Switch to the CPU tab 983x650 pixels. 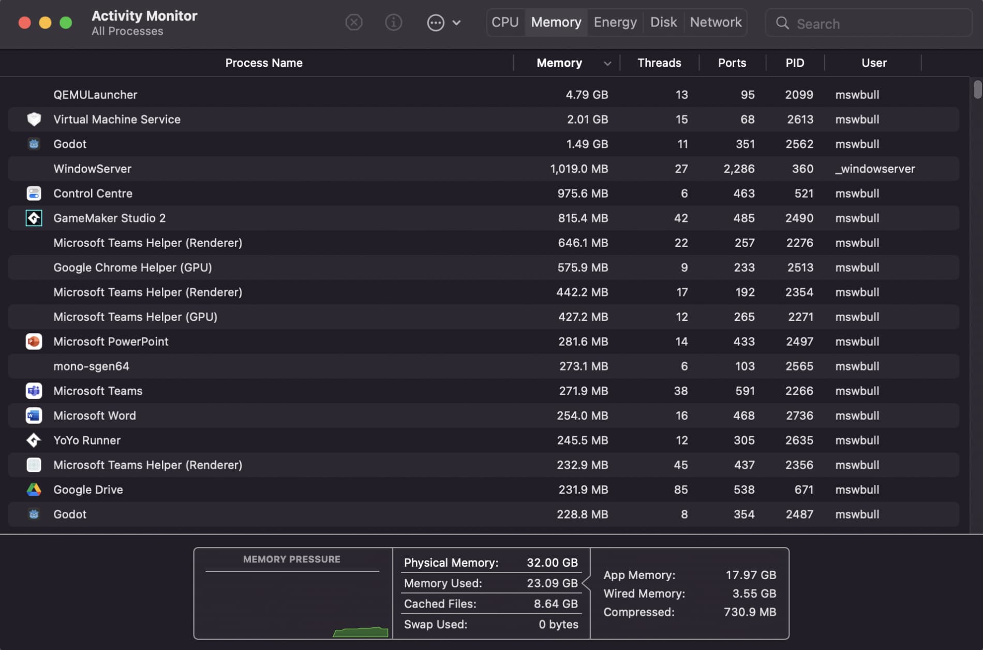505,22
